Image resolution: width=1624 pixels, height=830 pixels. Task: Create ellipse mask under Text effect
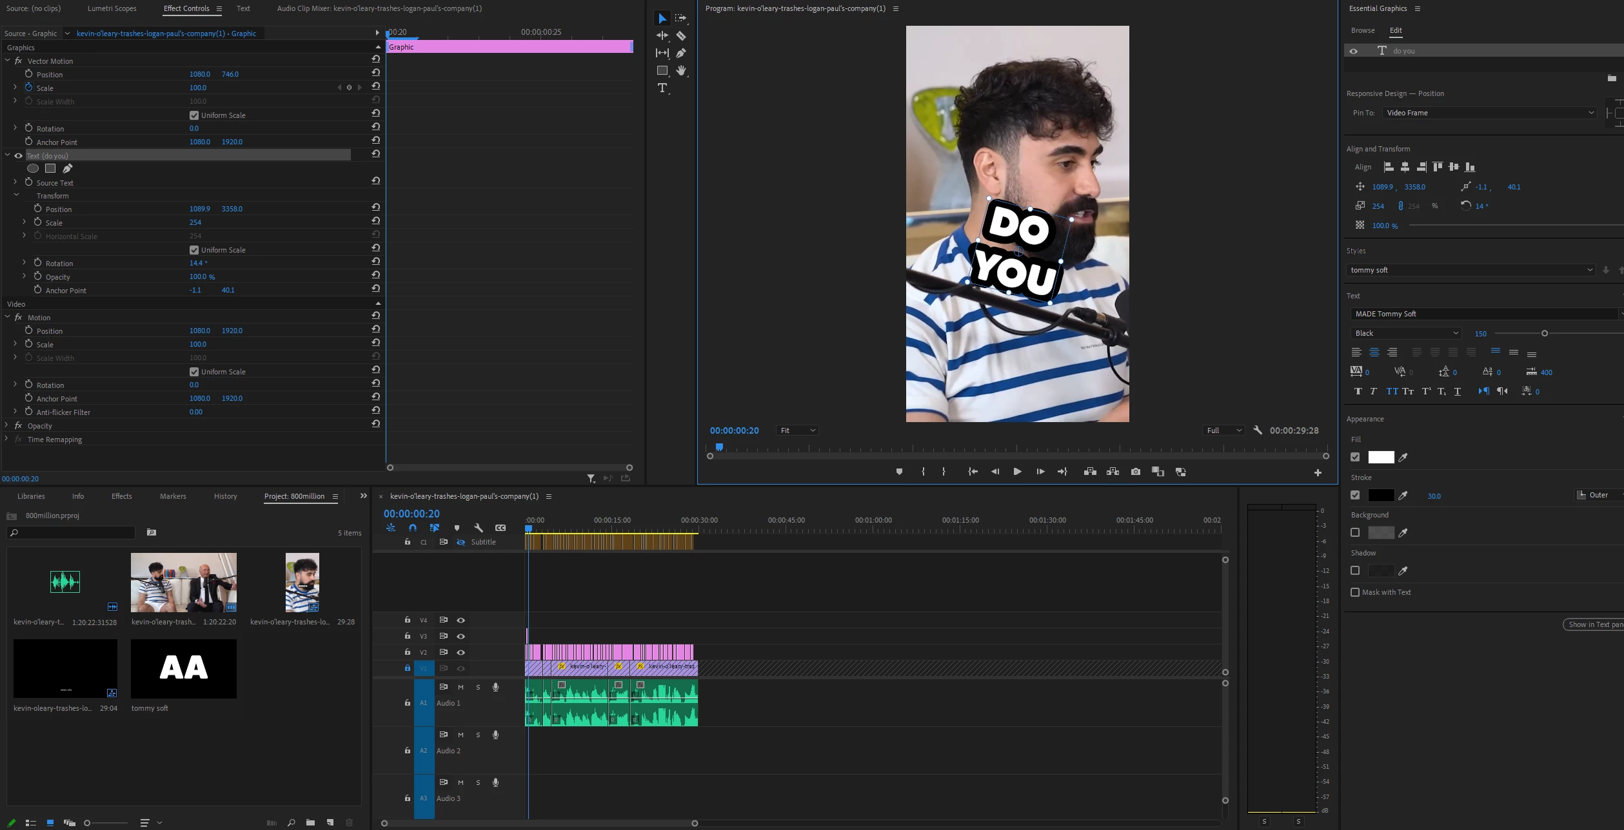[33, 169]
